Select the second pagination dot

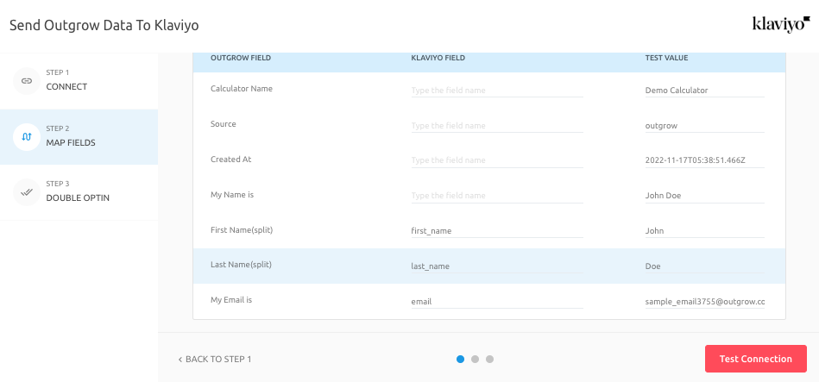pyautogui.click(x=475, y=359)
